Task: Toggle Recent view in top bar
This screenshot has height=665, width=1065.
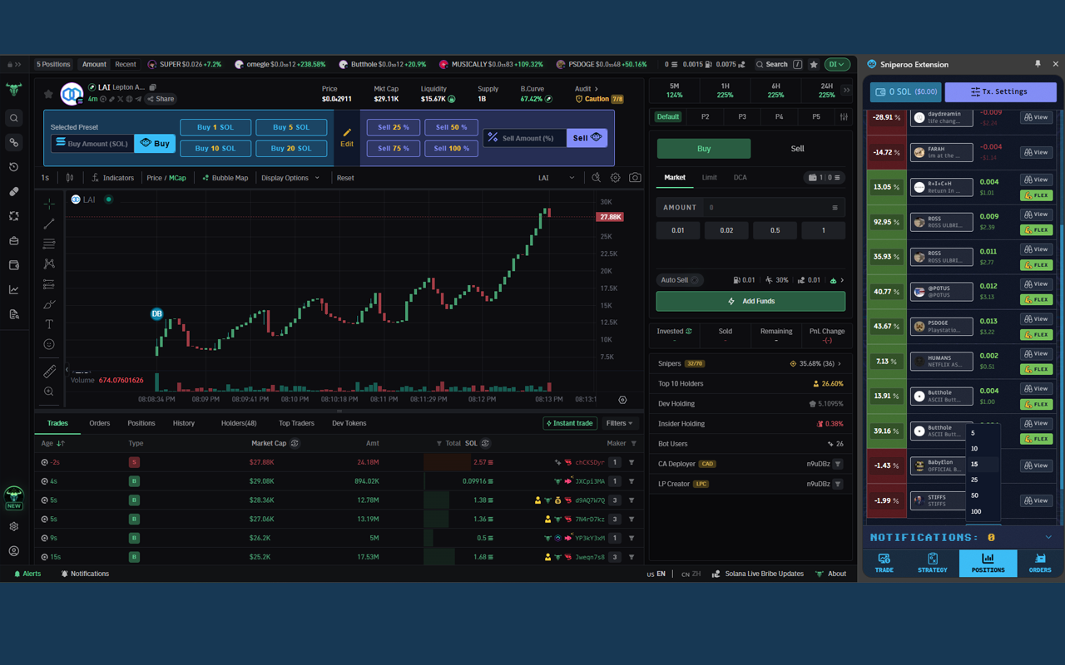Action: point(126,64)
